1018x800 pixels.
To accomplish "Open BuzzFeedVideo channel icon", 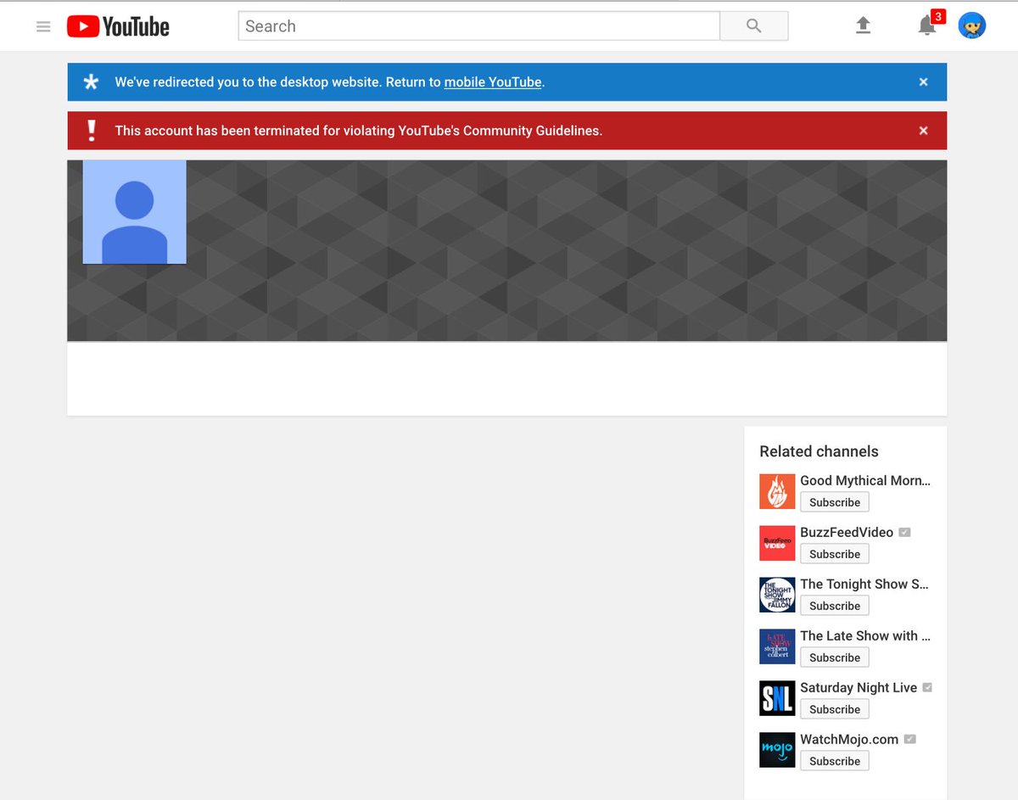I will [x=777, y=544].
